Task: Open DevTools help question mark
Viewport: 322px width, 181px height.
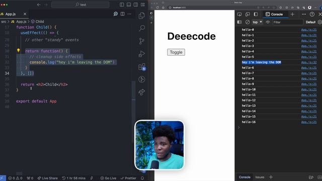Action: point(312,14)
